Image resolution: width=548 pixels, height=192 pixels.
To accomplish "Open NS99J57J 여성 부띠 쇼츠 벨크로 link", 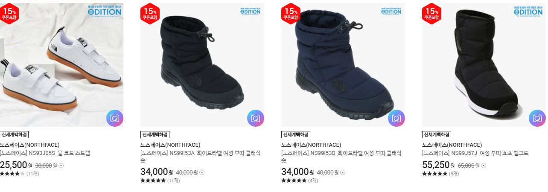I will (475, 153).
